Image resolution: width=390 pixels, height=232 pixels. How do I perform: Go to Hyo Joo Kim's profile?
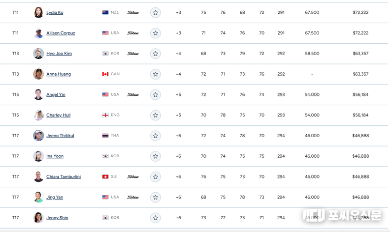click(x=59, y=54)
